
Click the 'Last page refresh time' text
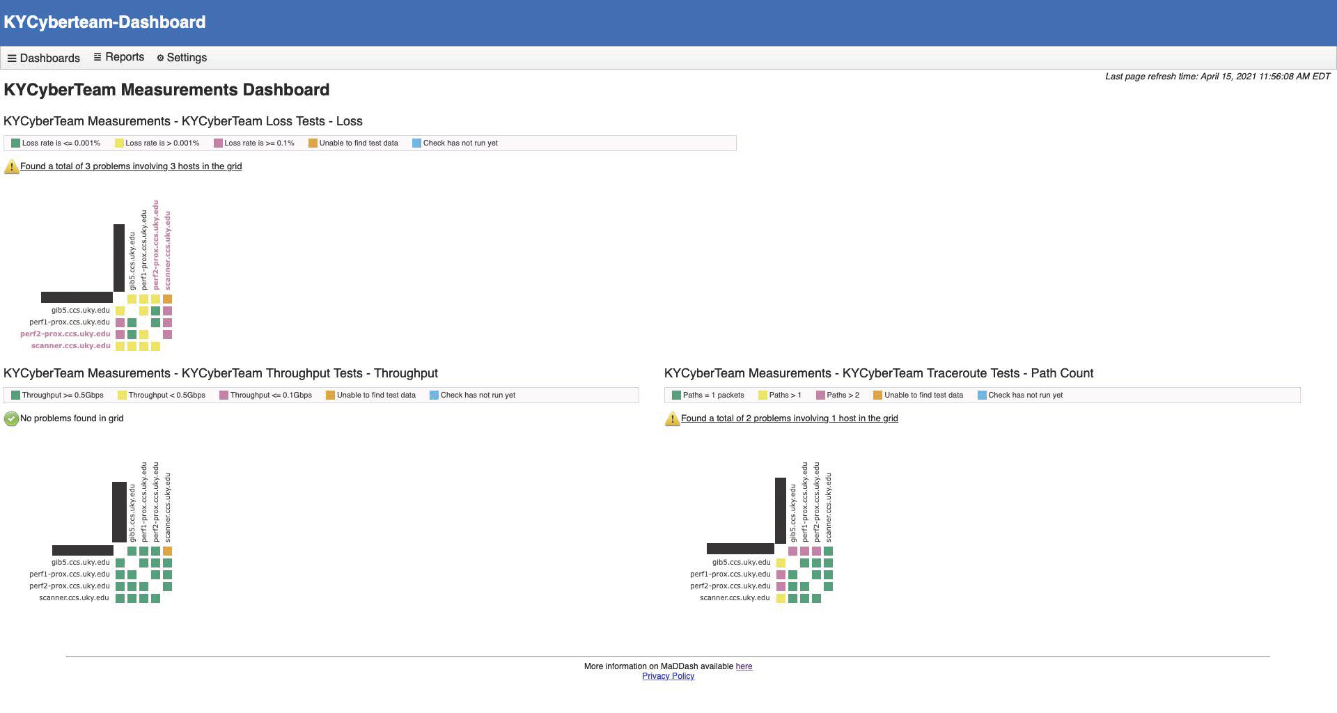1218,77
